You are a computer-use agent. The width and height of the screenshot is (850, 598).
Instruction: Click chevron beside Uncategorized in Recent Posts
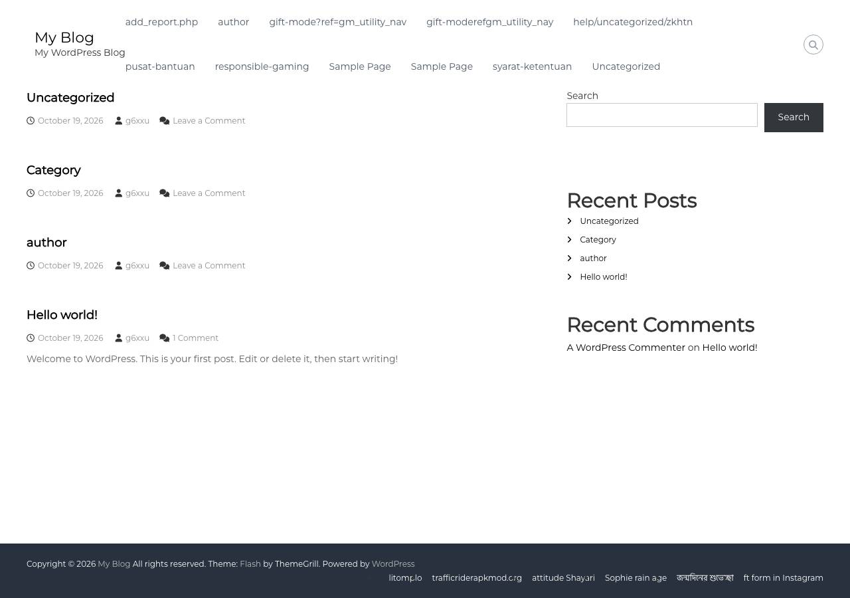pyautogui.click(x=570, y=221)
